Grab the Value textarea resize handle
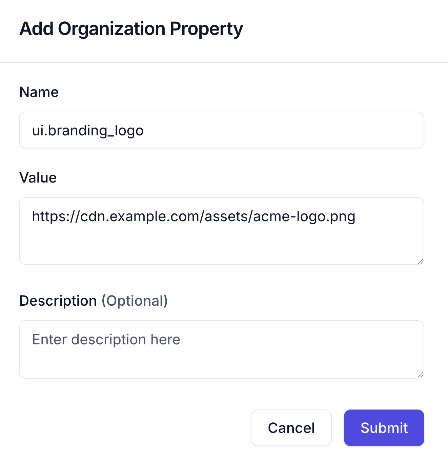Image resolution: width=448 pixels, height=456 pixels. [420, 261]
